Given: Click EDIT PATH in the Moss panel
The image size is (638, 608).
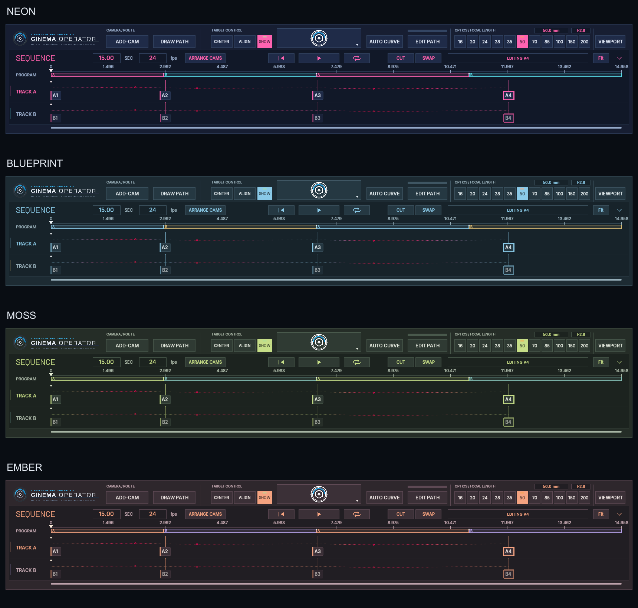Looking at the screenshot, I should (427, 346).
